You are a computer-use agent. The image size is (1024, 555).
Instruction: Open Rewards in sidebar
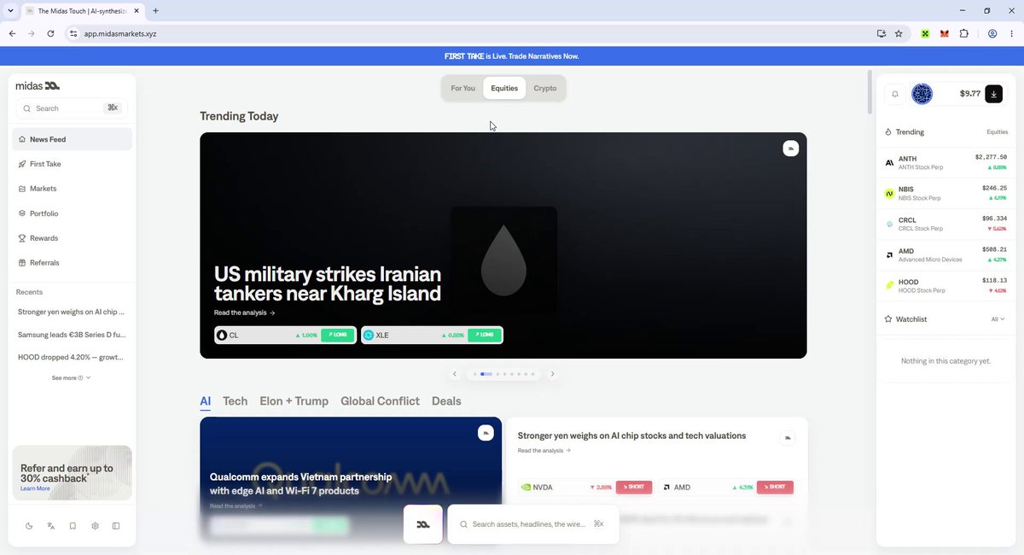pyautogui.click(x=72, y=238)
